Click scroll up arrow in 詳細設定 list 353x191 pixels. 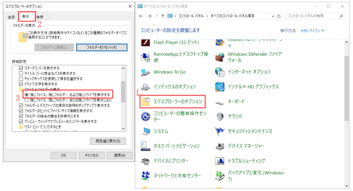tap(123, 68)
